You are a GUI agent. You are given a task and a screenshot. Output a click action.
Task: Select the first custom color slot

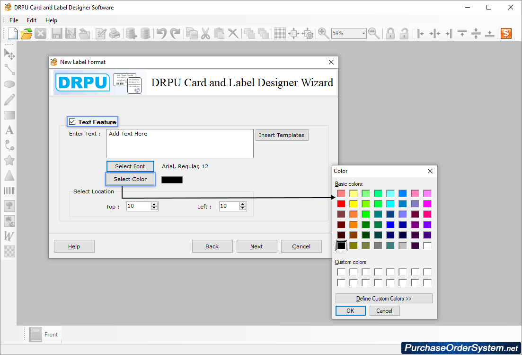click(x=341, y=272)
